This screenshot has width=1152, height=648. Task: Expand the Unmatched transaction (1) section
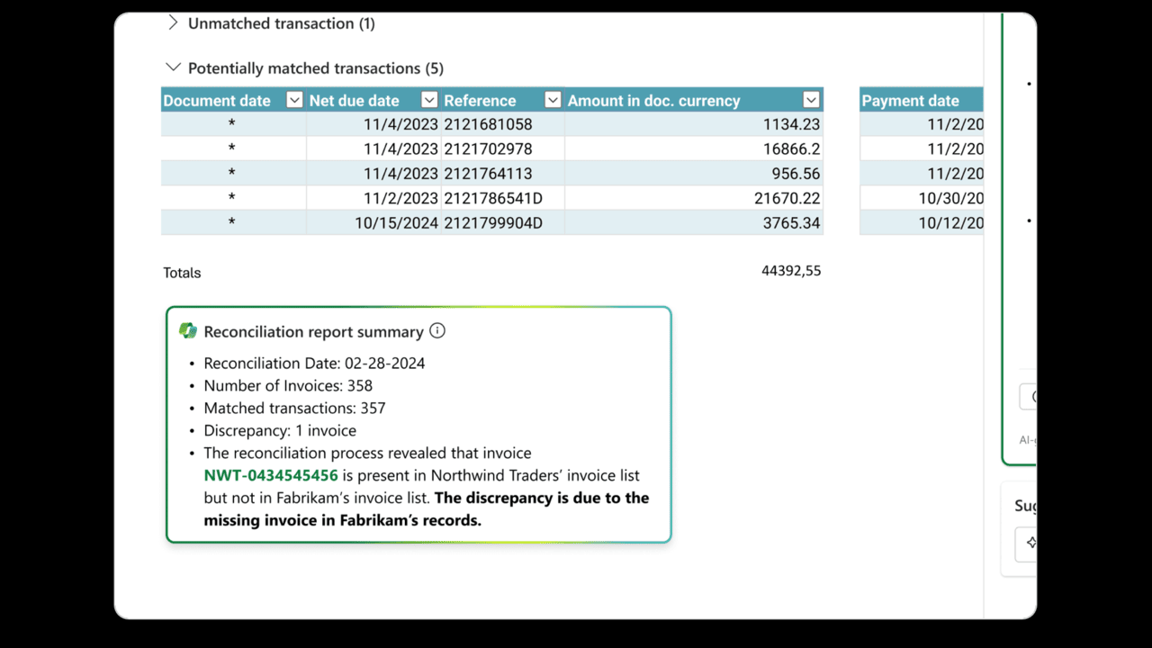coord(173,23)
